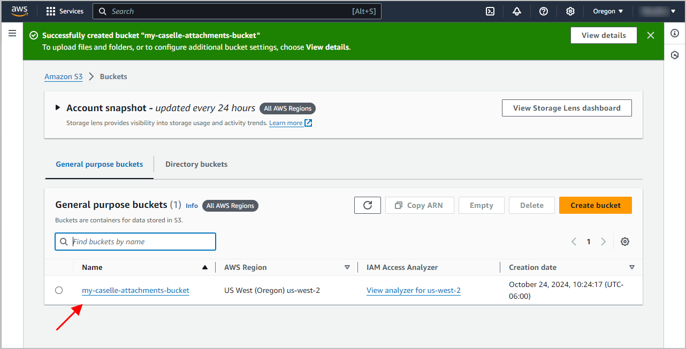Click the October 24, 2024 creation date cell
The width and height of the screenshot is (686, 349).
click(566, 290)
